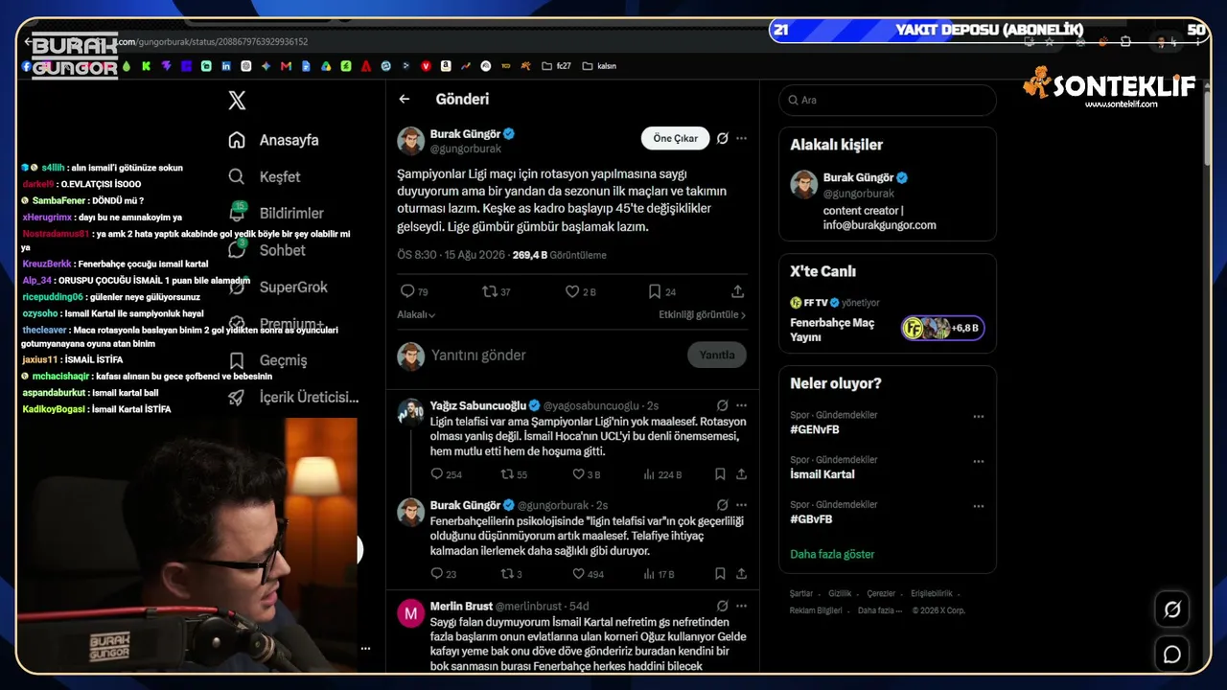Open the fc27 bookmarks folder
The width and height of the screenshot is (1227, 690).
tap(556, 66)
